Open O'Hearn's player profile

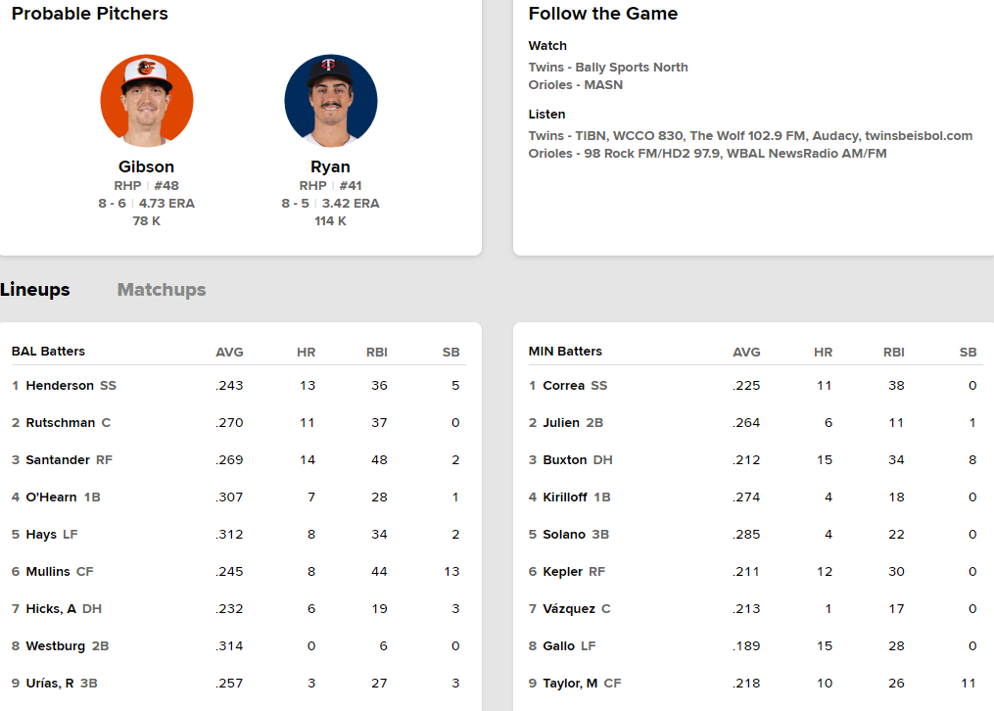51,498
